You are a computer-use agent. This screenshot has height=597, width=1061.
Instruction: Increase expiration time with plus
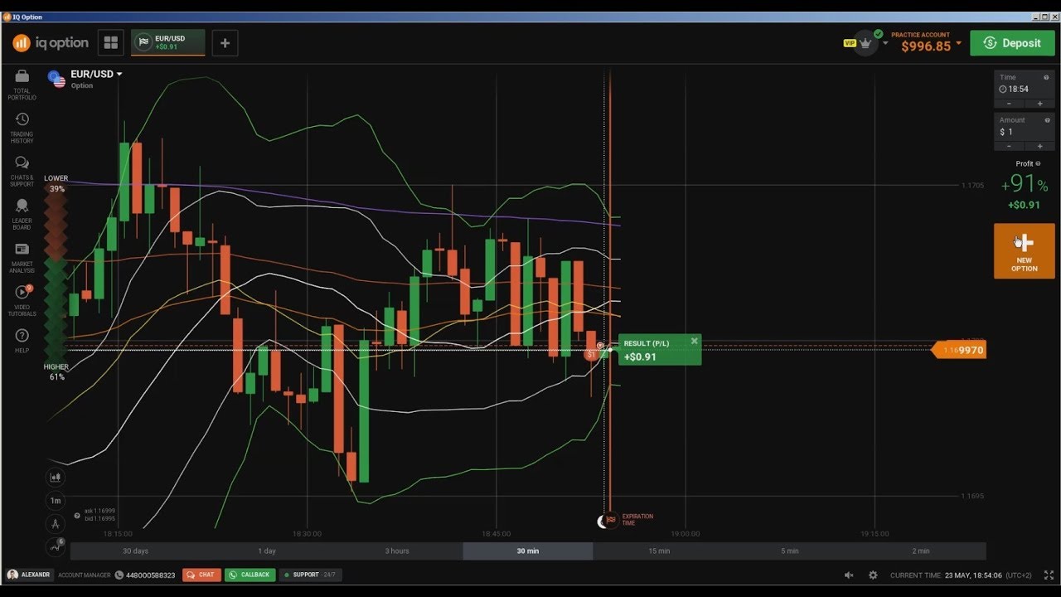click(1039, 104)
